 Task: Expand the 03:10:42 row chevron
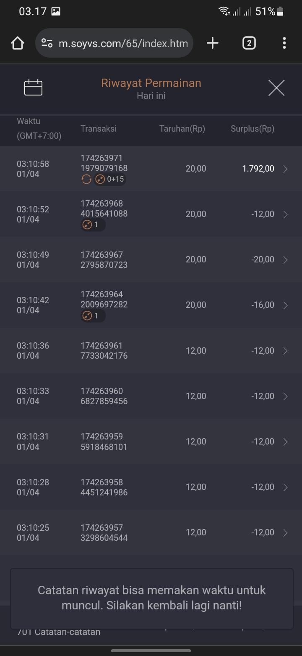point(286,305)
